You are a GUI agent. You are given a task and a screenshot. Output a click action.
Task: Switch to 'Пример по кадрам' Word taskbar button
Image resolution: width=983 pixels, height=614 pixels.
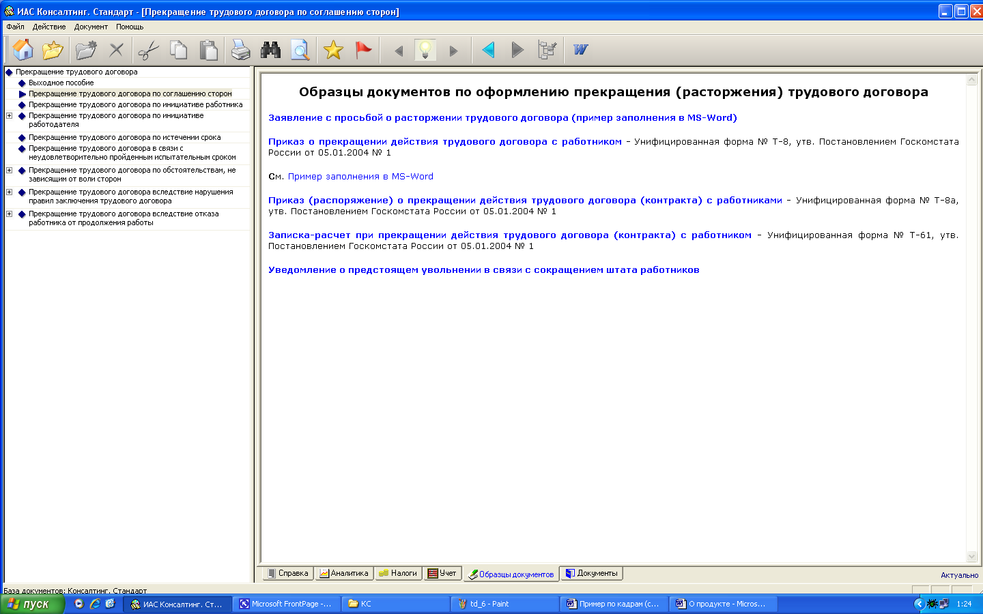pyautogui.click(x=614, y=604)
